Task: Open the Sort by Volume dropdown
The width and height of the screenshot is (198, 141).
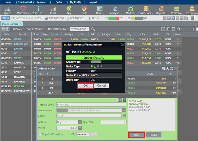Action: (x=36, y=29)
